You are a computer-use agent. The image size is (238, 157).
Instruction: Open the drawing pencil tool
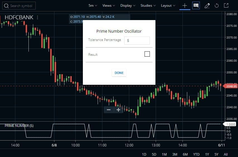tap(207, 6)
